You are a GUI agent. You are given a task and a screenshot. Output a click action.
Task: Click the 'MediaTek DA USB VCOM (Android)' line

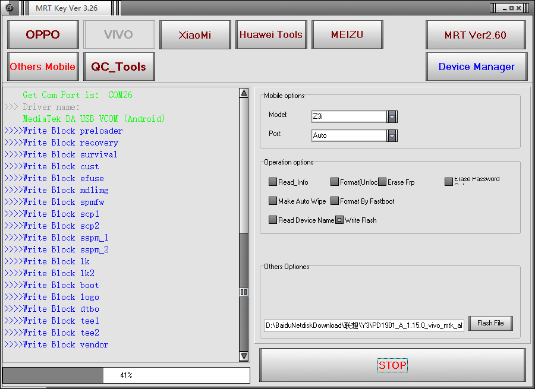[94, 119]
